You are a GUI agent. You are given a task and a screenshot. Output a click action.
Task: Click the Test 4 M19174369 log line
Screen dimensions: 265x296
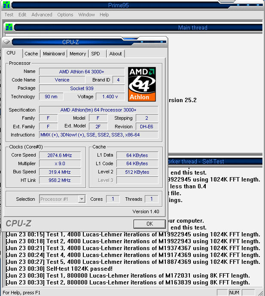tap(133, 255)
